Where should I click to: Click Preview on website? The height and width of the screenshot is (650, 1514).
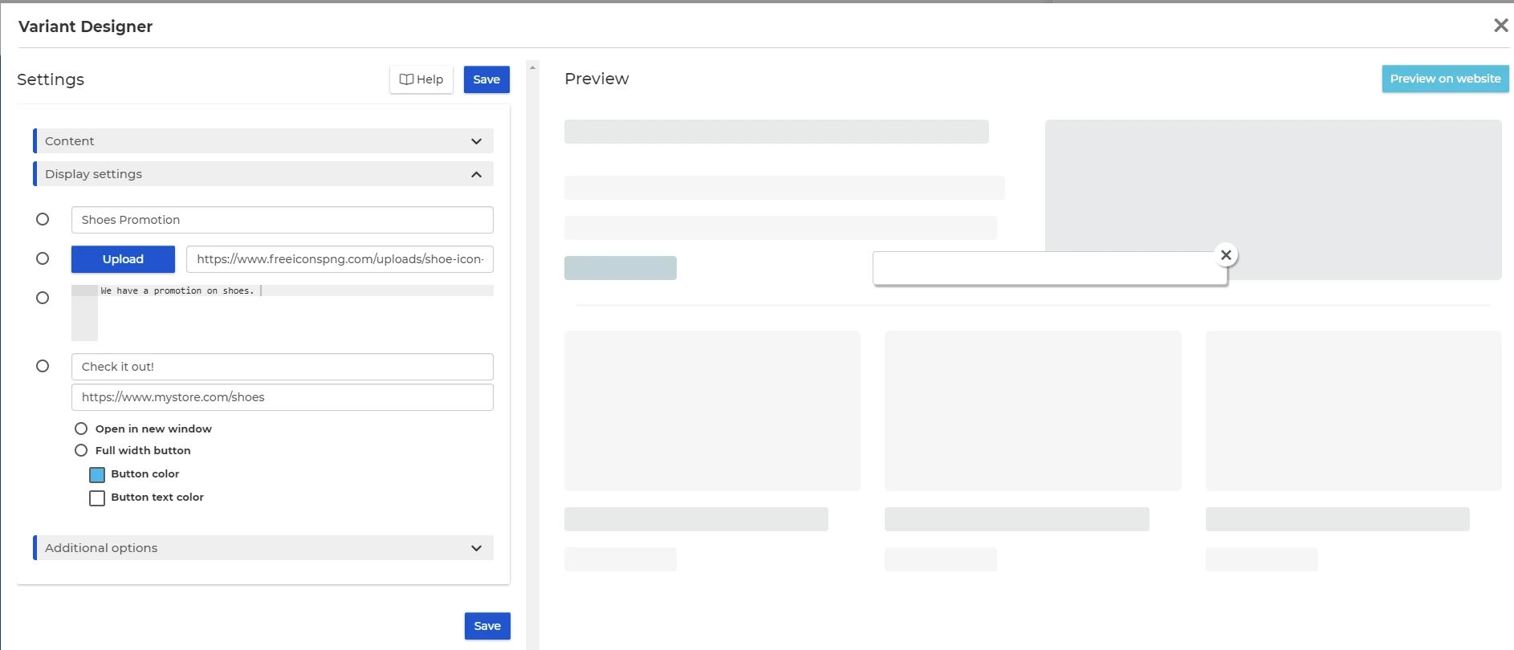click(x=1445, y=79)
